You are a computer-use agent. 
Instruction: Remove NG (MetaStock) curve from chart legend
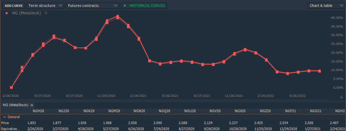[x=46, y=13]
